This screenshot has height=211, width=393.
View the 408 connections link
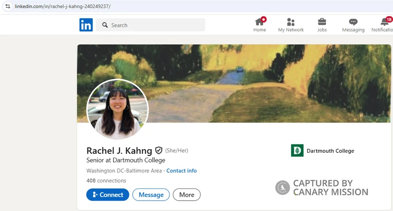point(106,181)
